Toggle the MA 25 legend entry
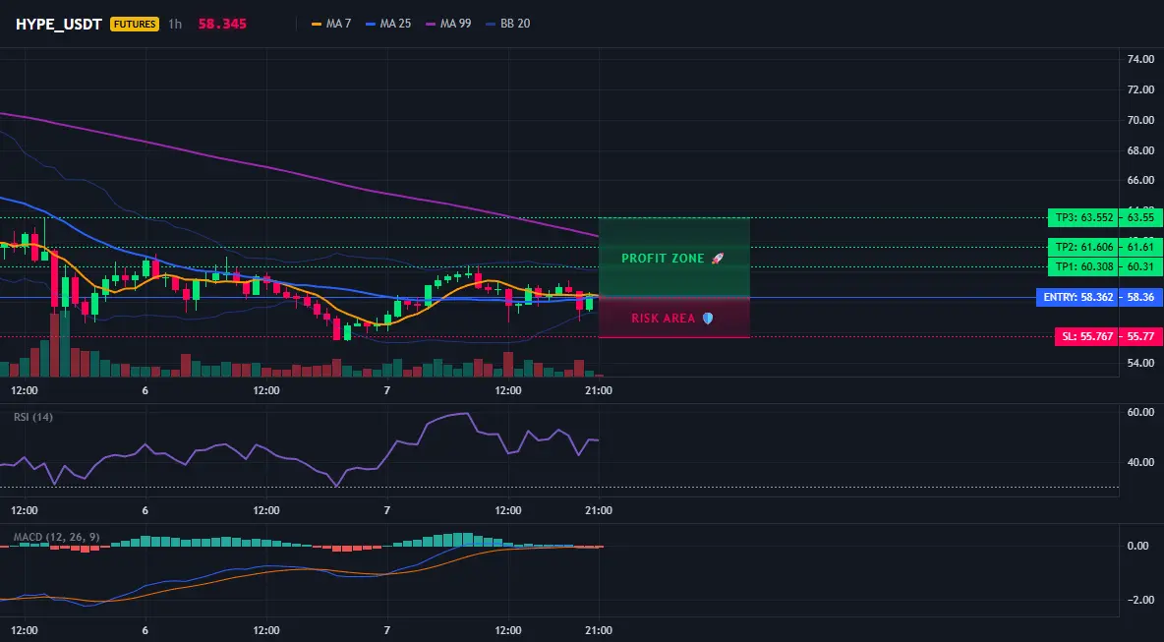This screenshot has height=642, width=1164. point(388,24)
